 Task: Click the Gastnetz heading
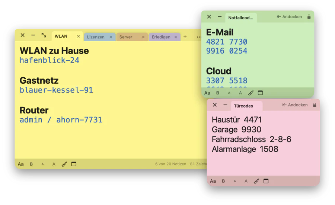pos(39,80)
